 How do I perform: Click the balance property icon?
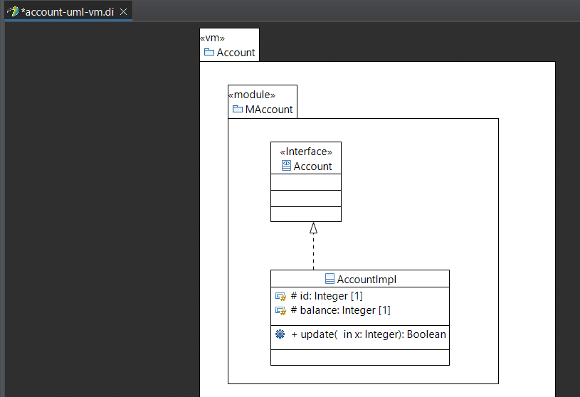click(x=281, y=310)
